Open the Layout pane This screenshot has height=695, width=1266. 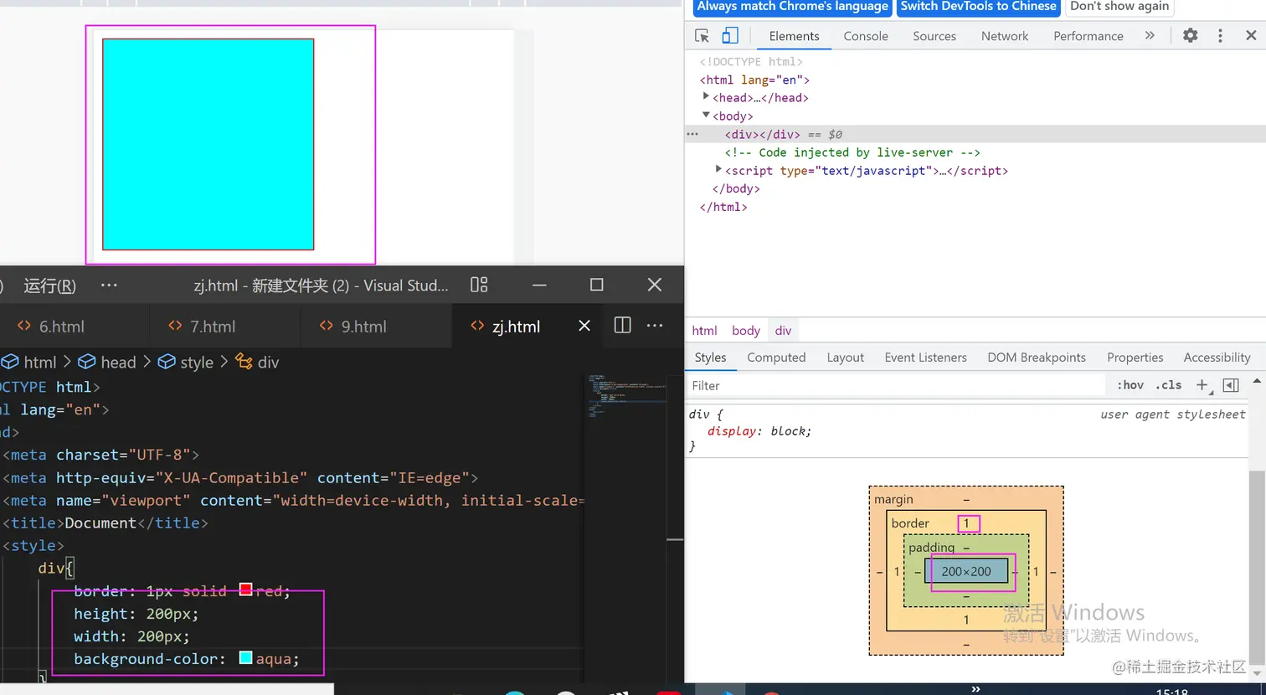(x=845, y=358)
